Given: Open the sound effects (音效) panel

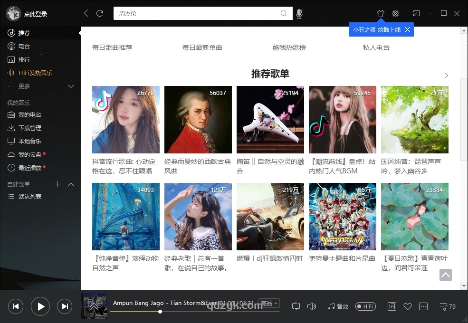Looking at the screenshot, I should pyautogui.click(x=337, y=306).
